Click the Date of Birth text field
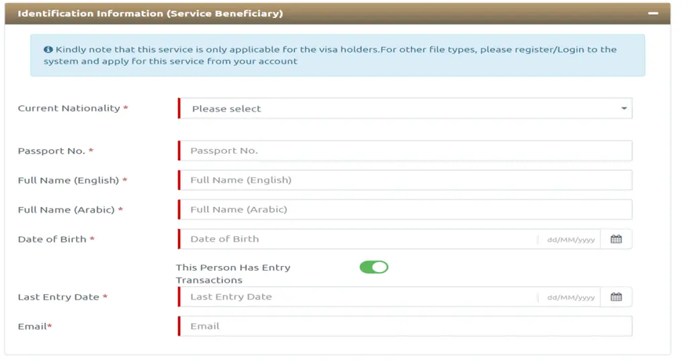This screenshot has height=364, width=688. (358, 239)
